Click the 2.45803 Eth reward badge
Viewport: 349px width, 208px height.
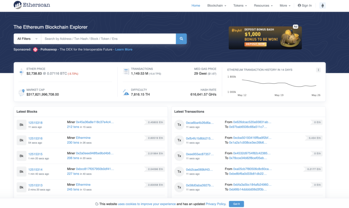pos(155,122)
